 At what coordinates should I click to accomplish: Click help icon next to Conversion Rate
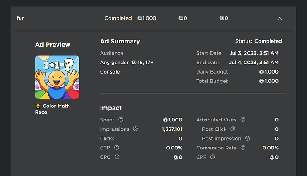click(x=243, y=148)
